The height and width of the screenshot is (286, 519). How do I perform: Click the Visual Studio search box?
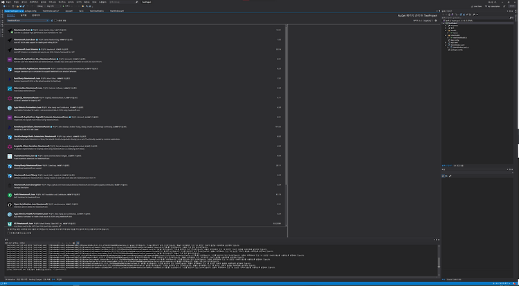click(x=123, y=2)
